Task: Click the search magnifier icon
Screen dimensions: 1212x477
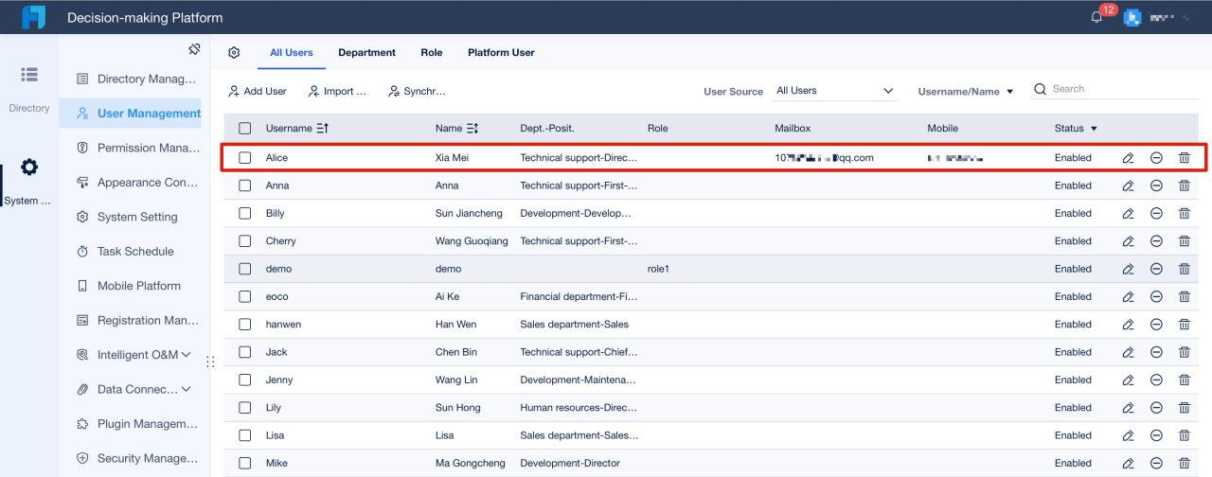Action: coord(1040,89)
